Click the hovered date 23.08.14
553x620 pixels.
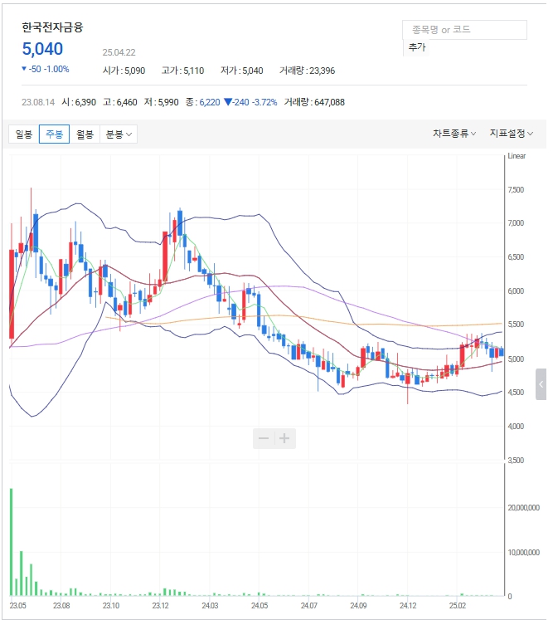click(x=38, y=102)
